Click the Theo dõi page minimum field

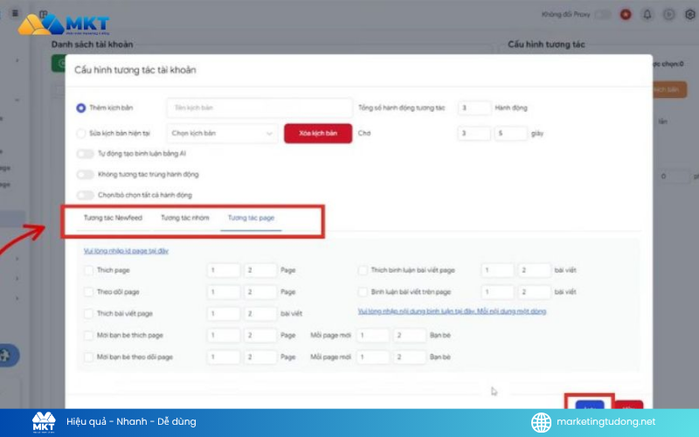coord(224,292)
